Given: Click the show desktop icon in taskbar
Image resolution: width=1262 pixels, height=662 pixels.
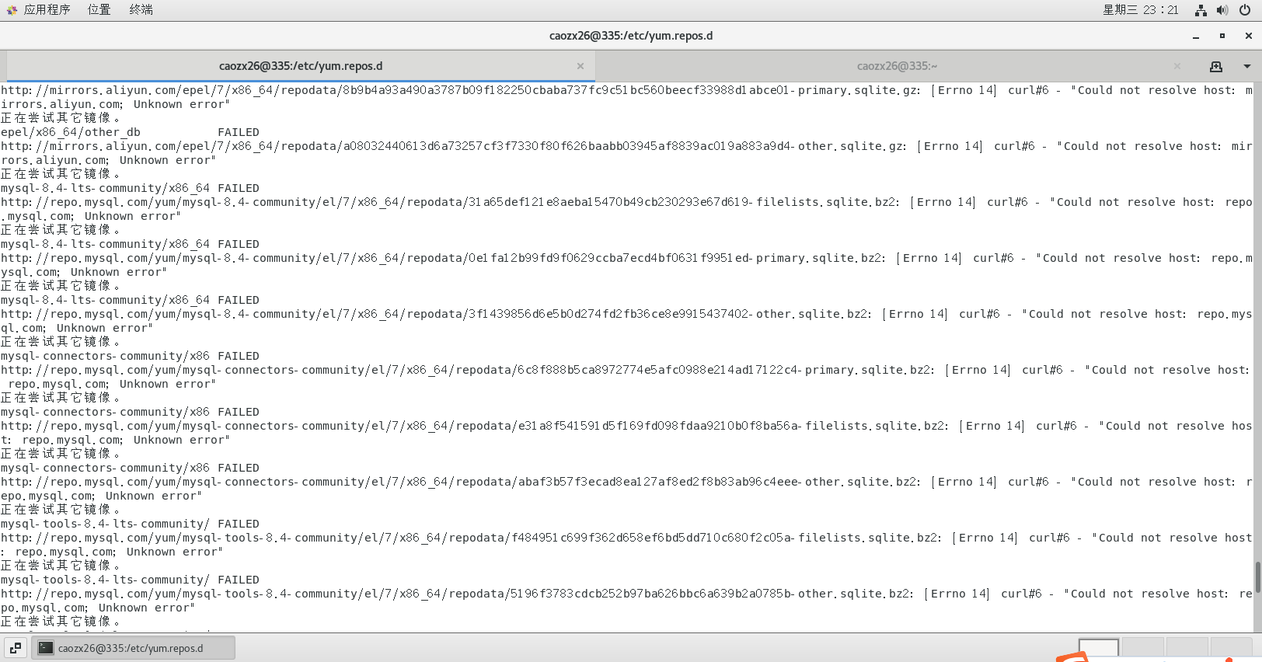Looking at the screenshot, I should [16, 647].
